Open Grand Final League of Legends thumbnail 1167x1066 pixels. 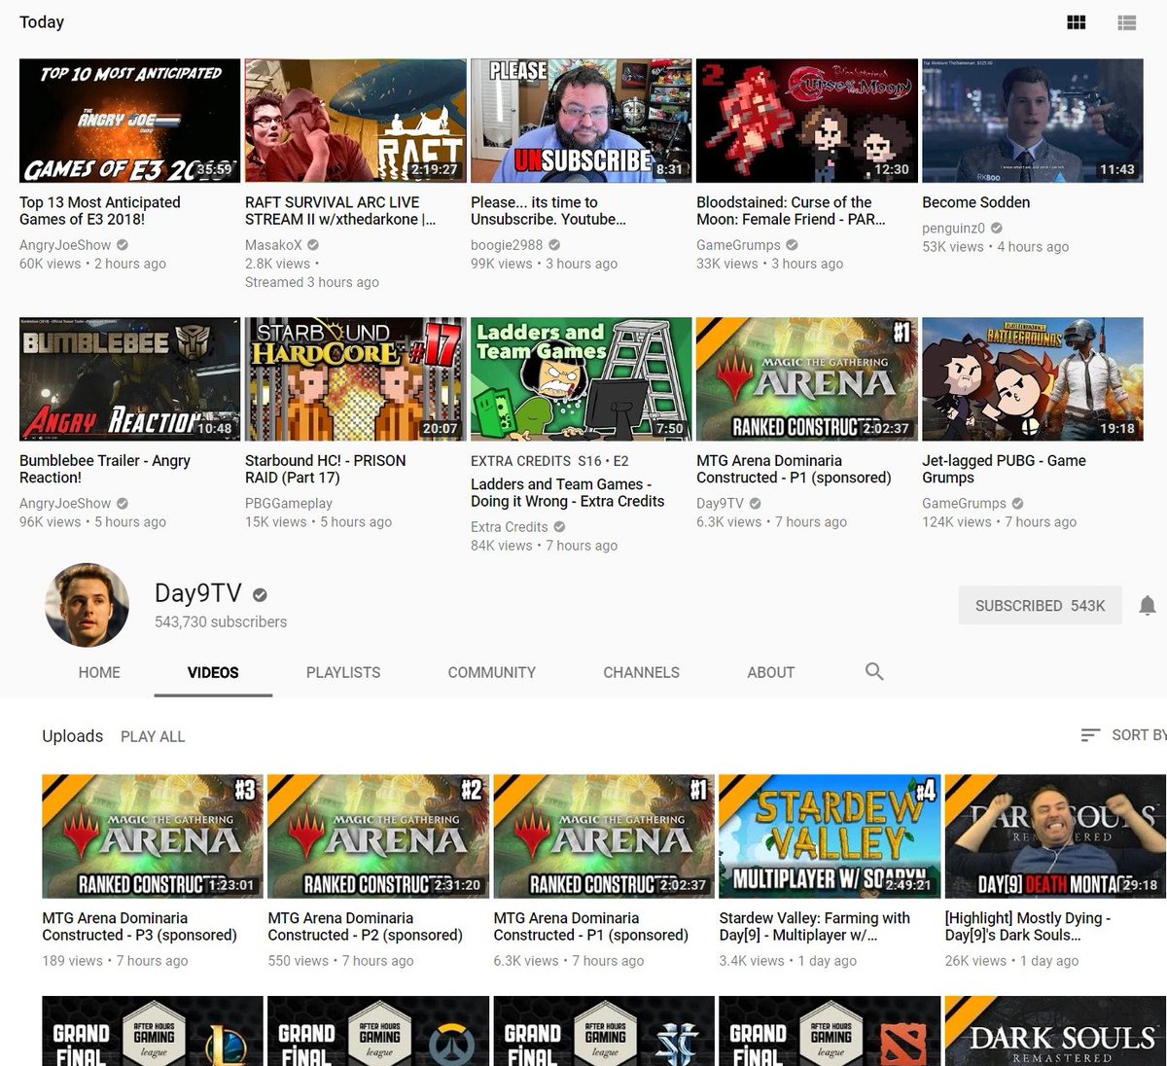(152, 1031)
